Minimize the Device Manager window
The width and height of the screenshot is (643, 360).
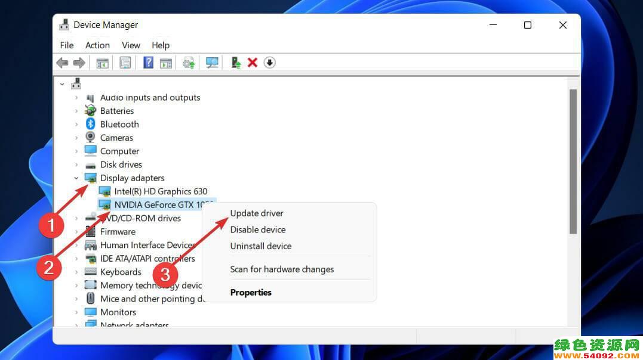[x=493, y=25]
